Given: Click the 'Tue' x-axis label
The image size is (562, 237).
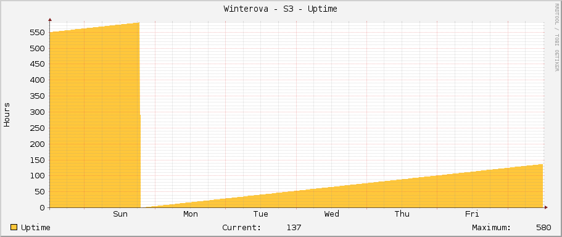Looking at the screenshot, I should click(260, 214).
